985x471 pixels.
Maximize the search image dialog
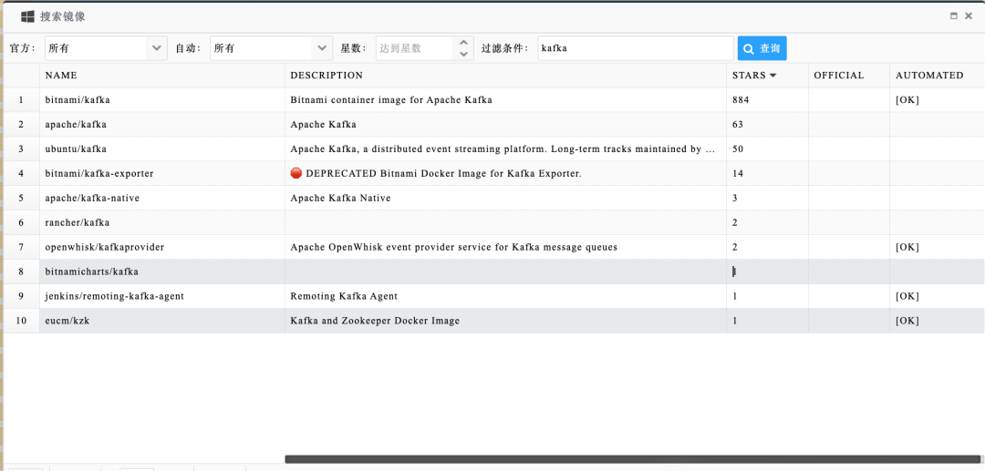click(x=954, y=16)
